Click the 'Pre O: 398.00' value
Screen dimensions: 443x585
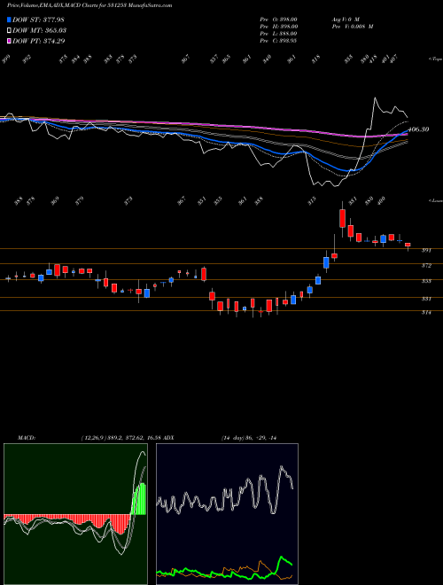coord(278,19)
